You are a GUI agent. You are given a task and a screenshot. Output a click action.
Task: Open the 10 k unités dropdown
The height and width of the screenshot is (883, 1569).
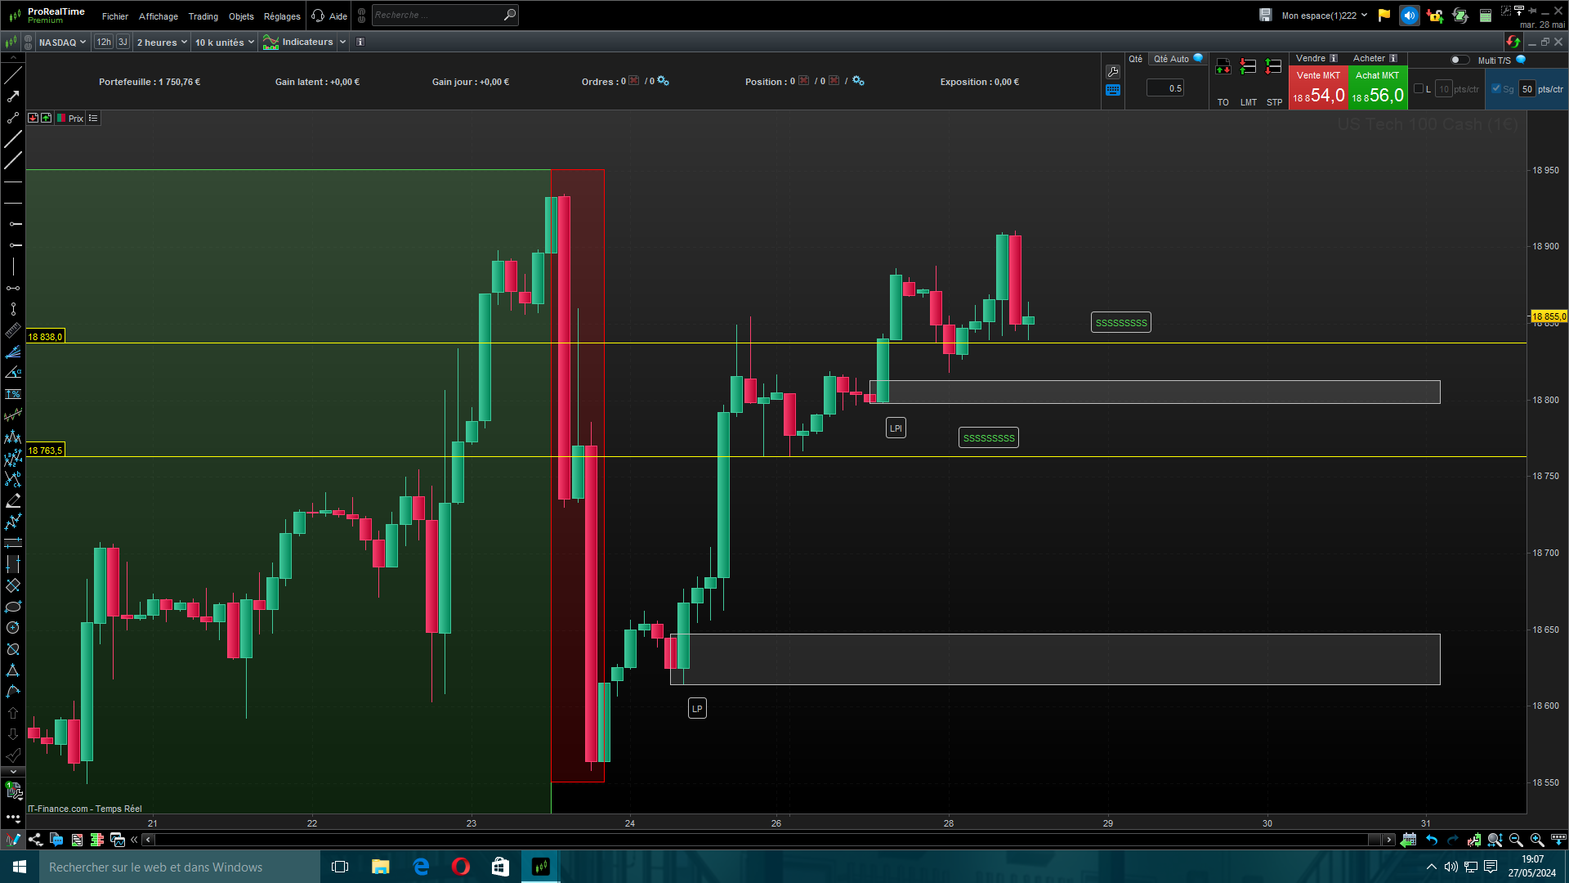[224, 42]
